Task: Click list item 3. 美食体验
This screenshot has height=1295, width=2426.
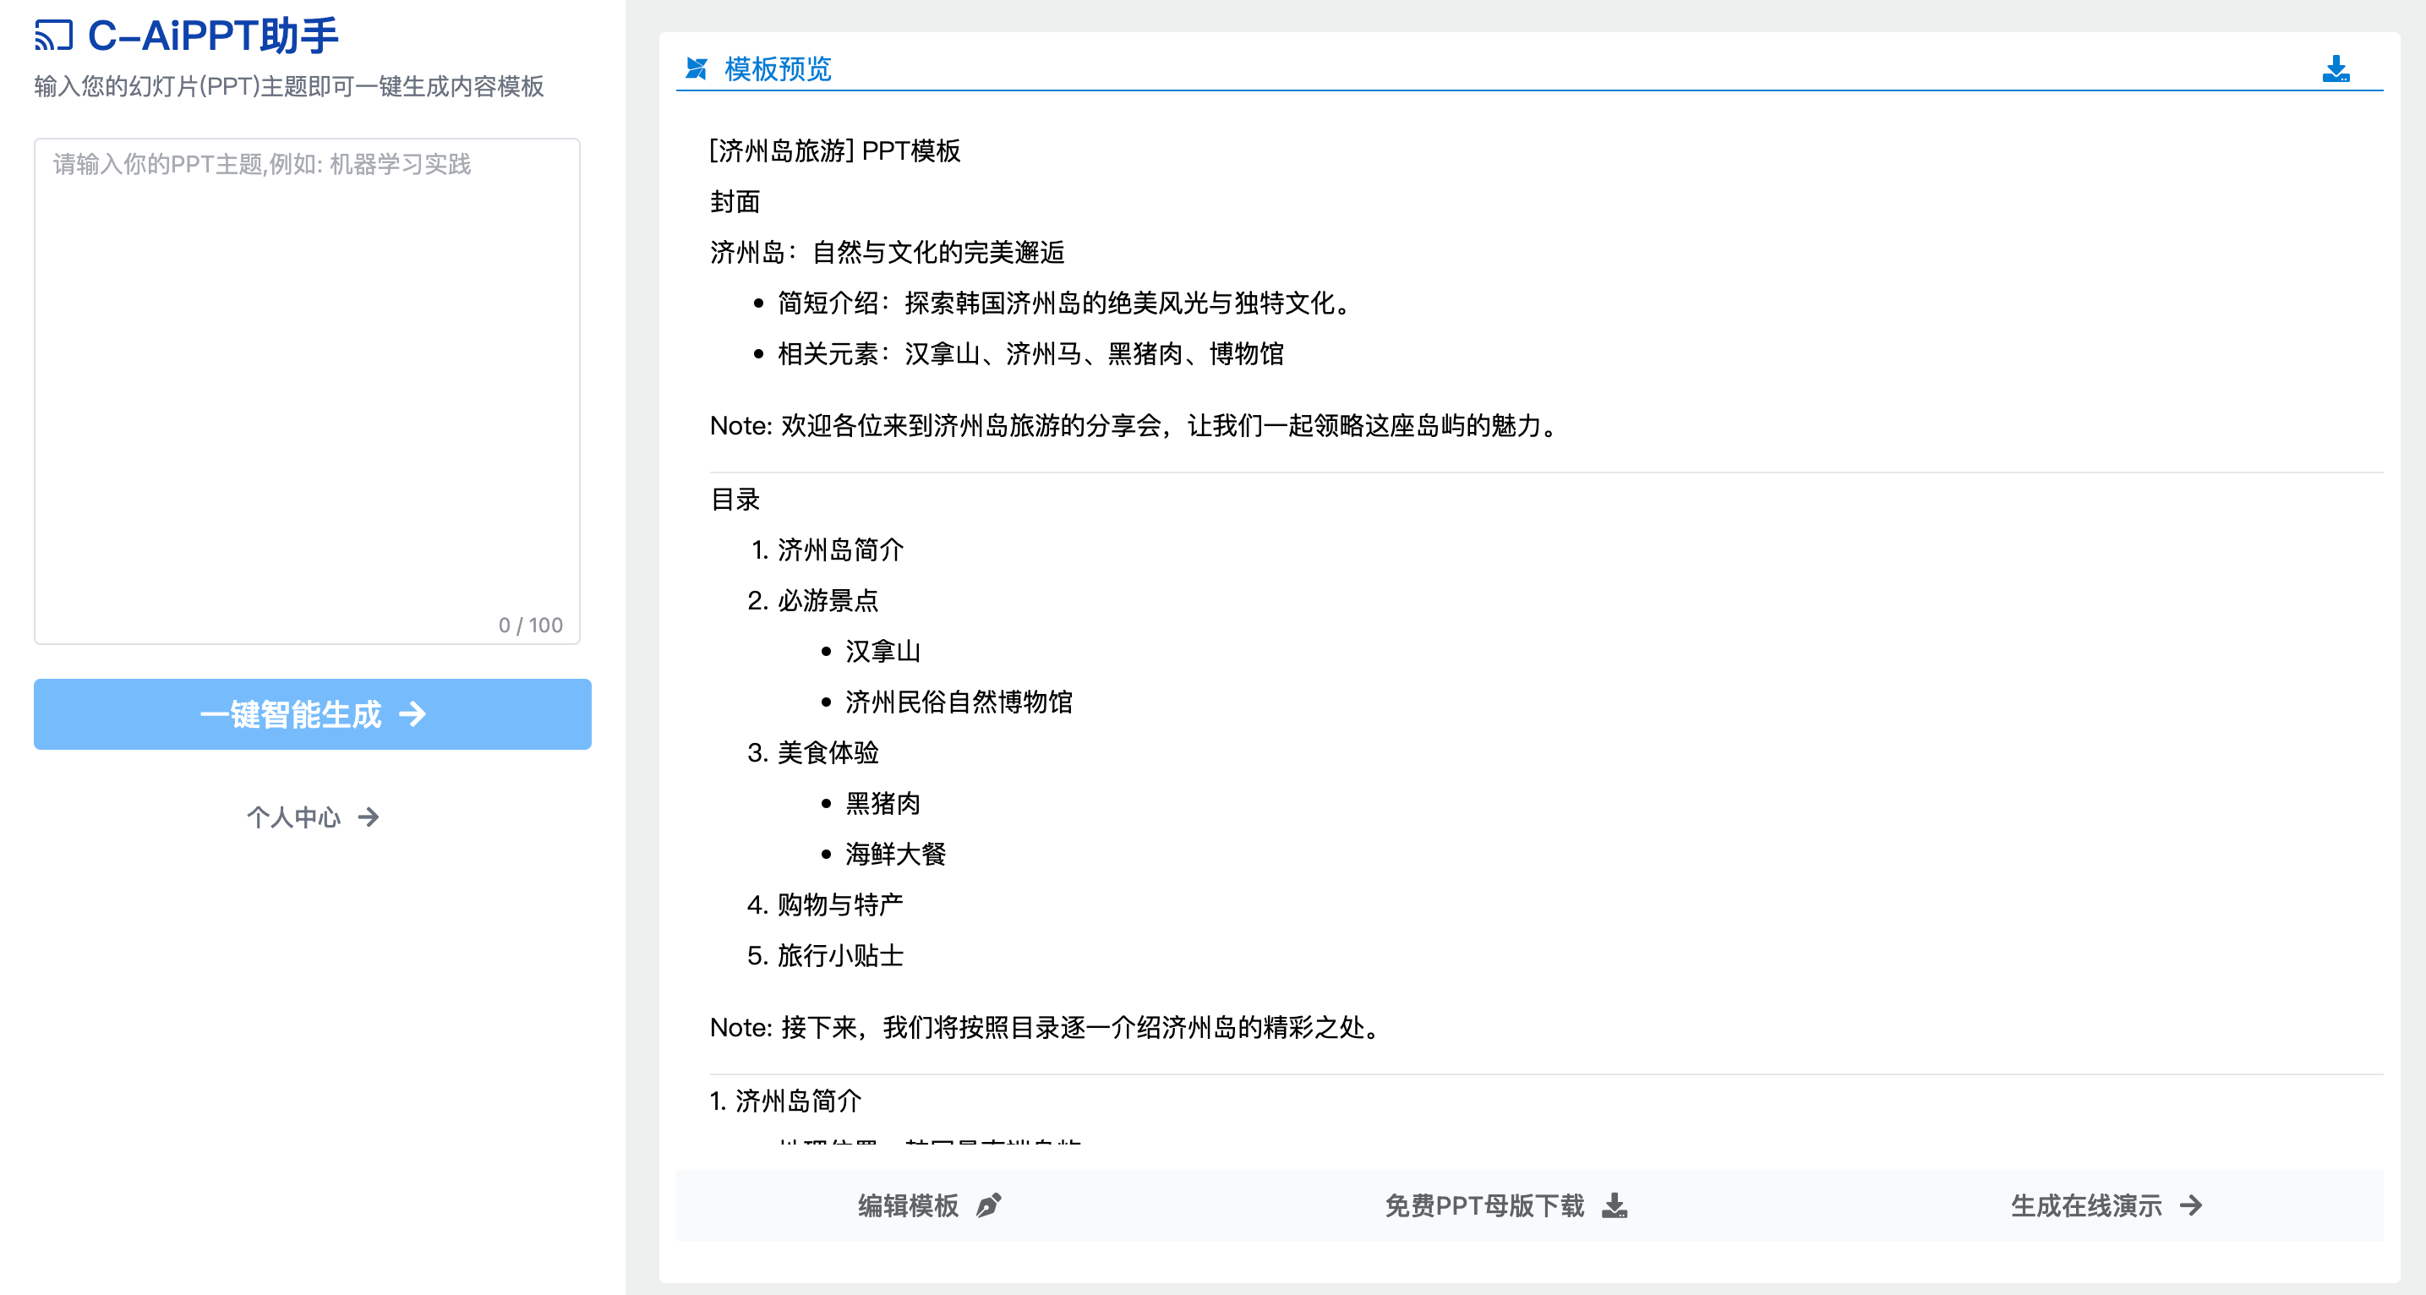Action: point(814,753)
